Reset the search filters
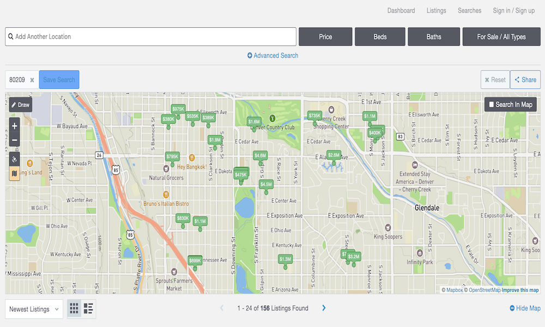The image size is (545, 327). coord(495,80)
